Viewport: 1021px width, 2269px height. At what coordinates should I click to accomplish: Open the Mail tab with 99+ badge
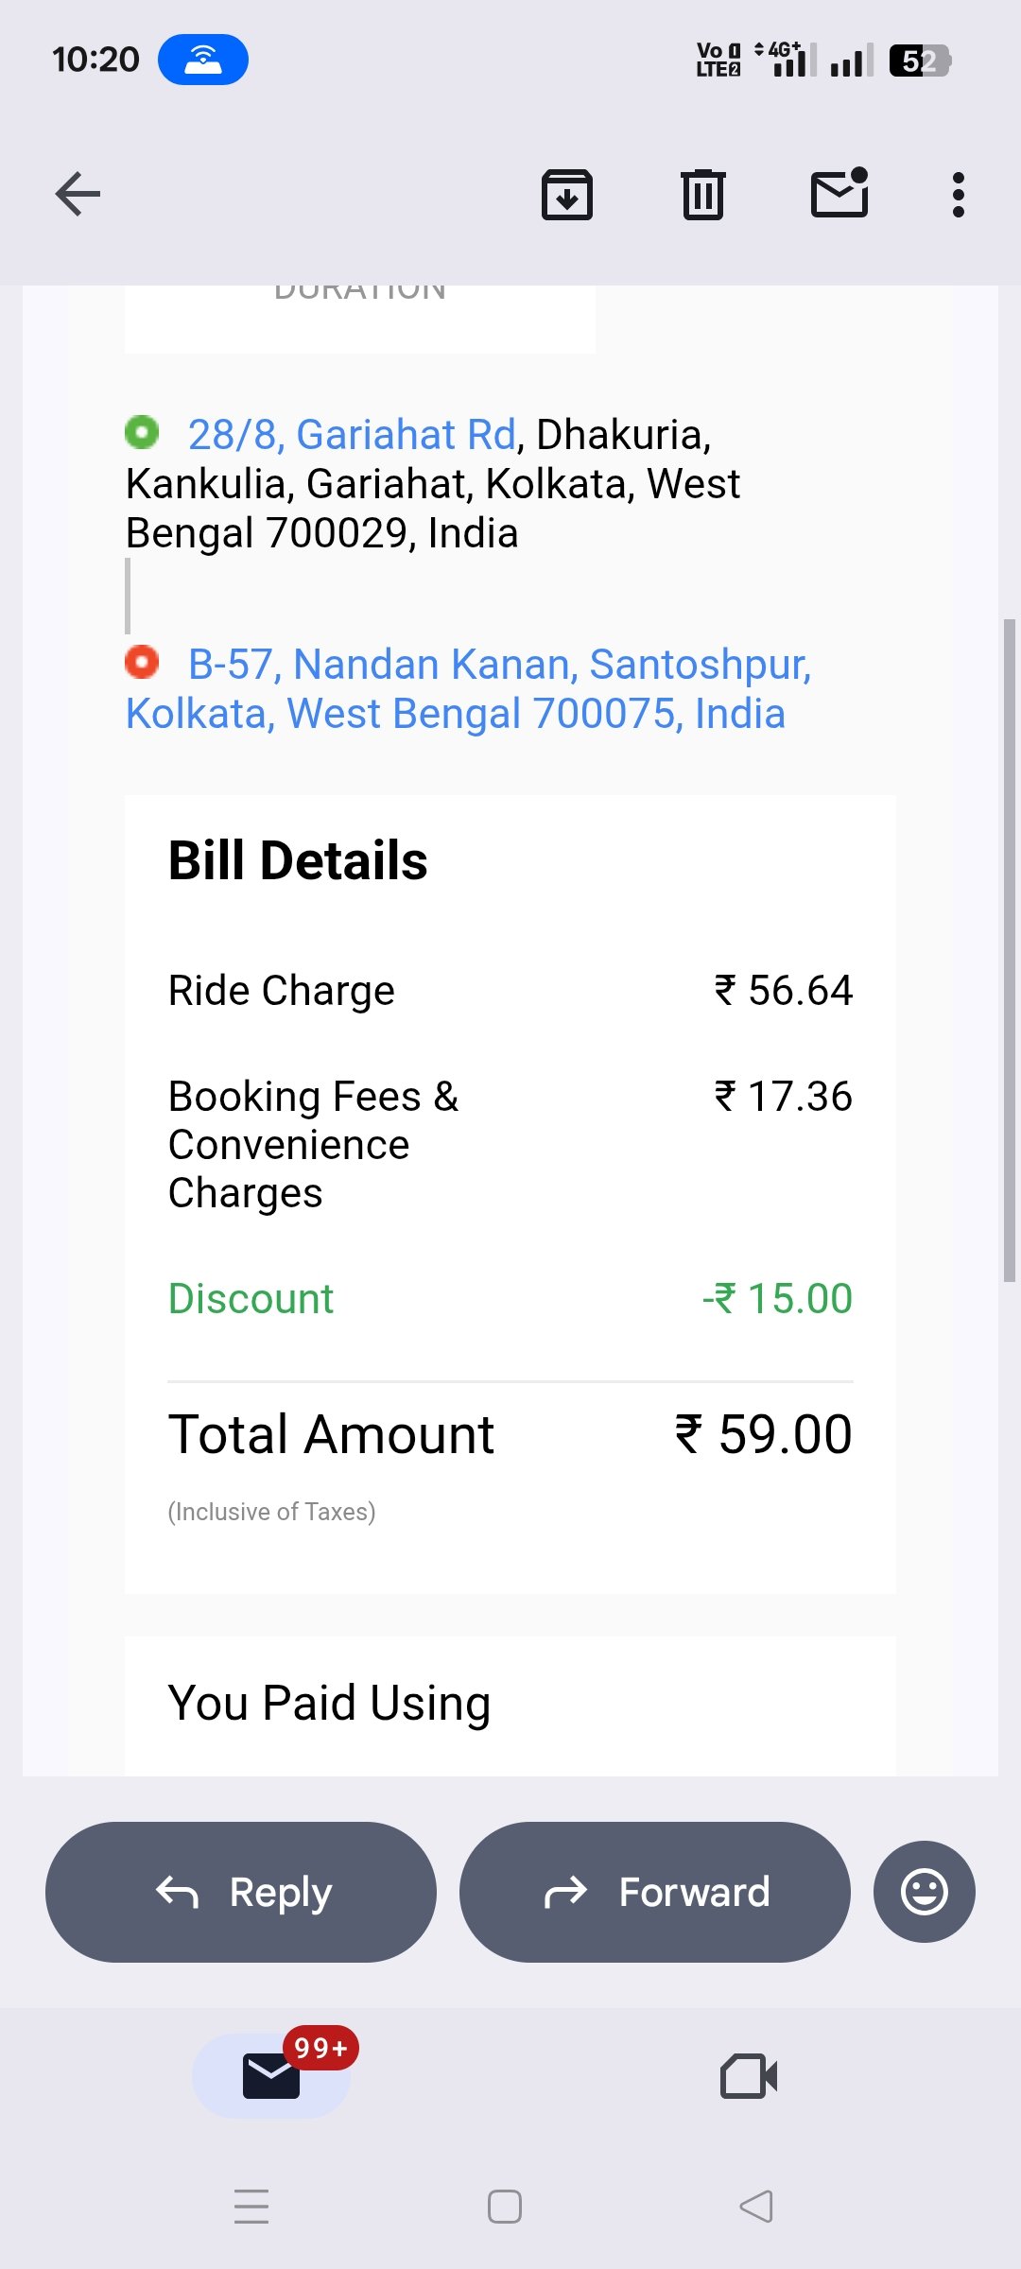(272, 2075)
